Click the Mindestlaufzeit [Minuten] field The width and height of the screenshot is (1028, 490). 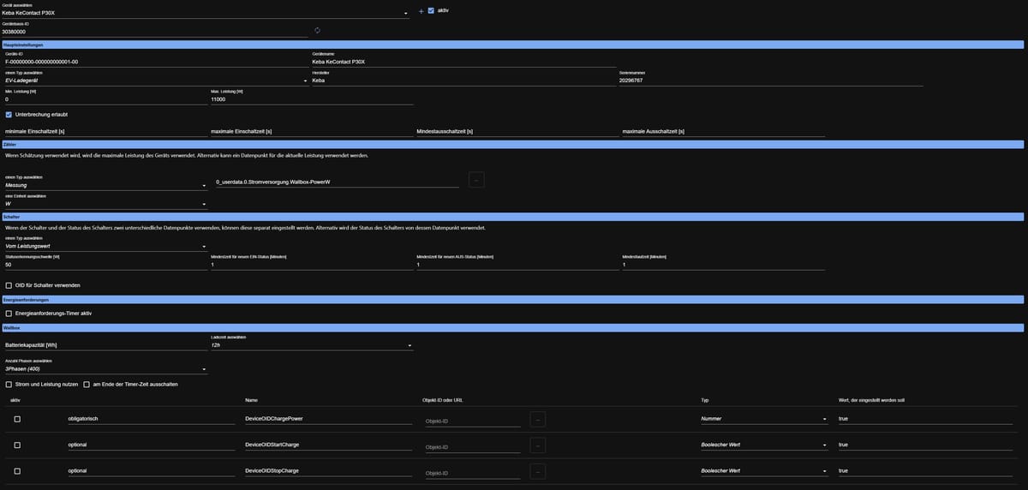[723, 265]
